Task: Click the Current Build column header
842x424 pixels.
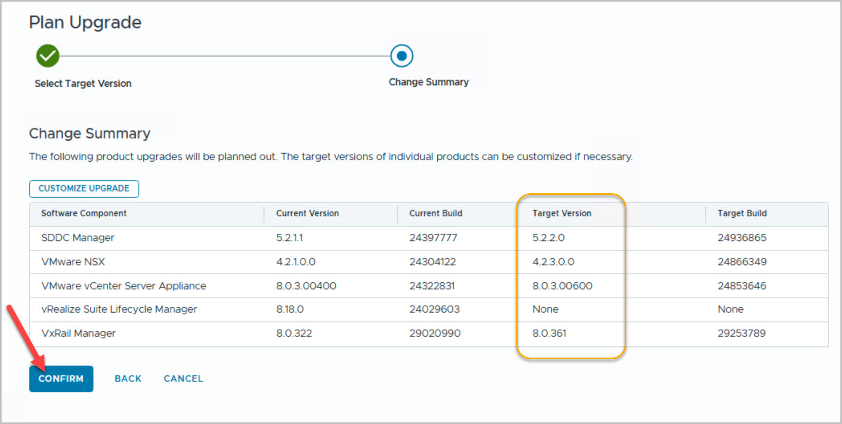Action: (x=436, y=213)
